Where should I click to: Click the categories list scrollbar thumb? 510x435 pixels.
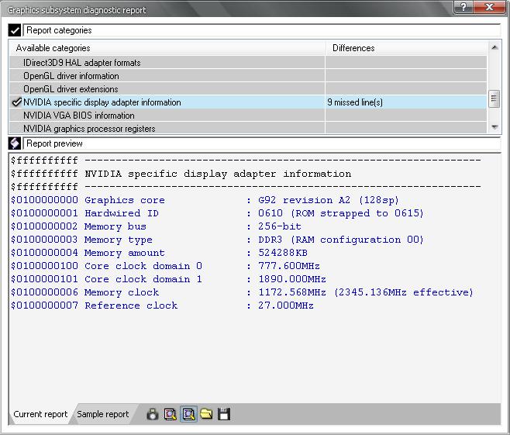[494, 98]
